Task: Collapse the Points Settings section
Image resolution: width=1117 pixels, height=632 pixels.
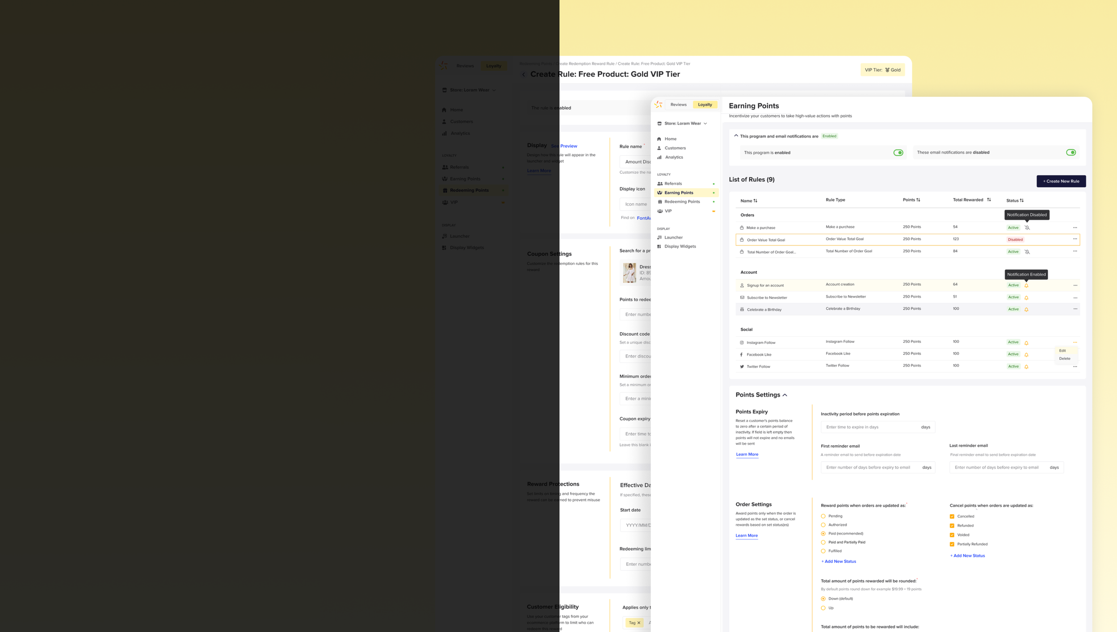Action: [785, 395]
